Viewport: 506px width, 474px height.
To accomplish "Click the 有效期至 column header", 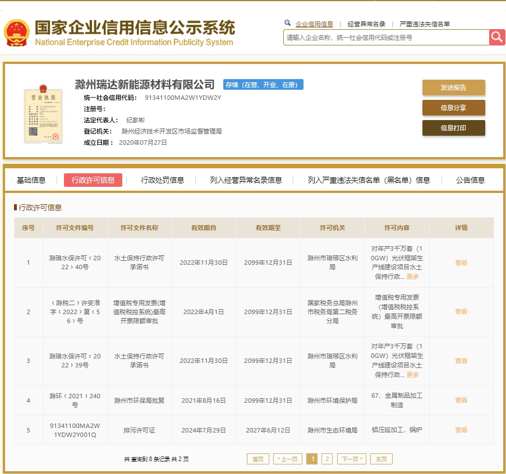I will click(x=268, y=228).
